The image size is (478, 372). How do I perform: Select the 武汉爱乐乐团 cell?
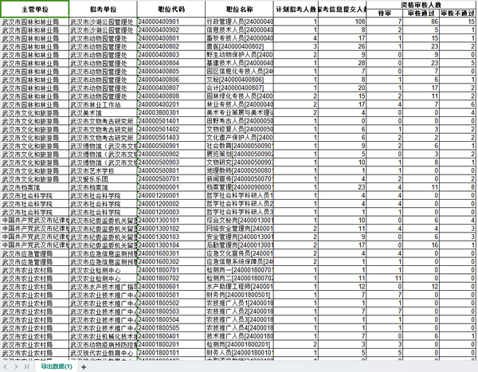click(103, 179)
